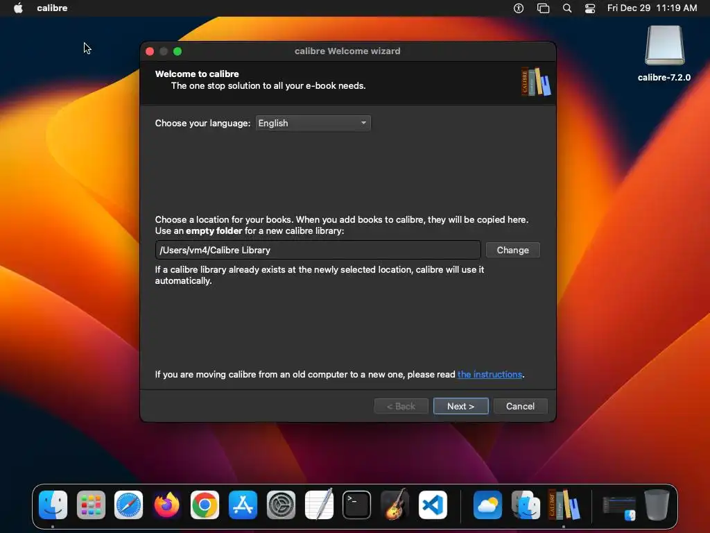
Task: Open Launchpad from the Dock
Action: point(91,505)
